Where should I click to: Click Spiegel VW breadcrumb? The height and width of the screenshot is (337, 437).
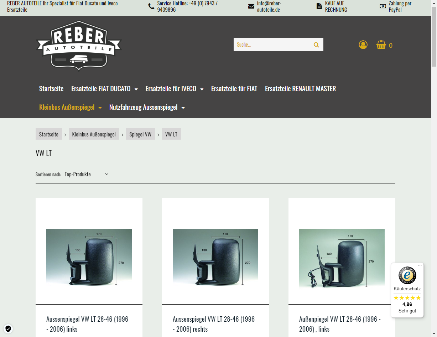pos(140,134)
